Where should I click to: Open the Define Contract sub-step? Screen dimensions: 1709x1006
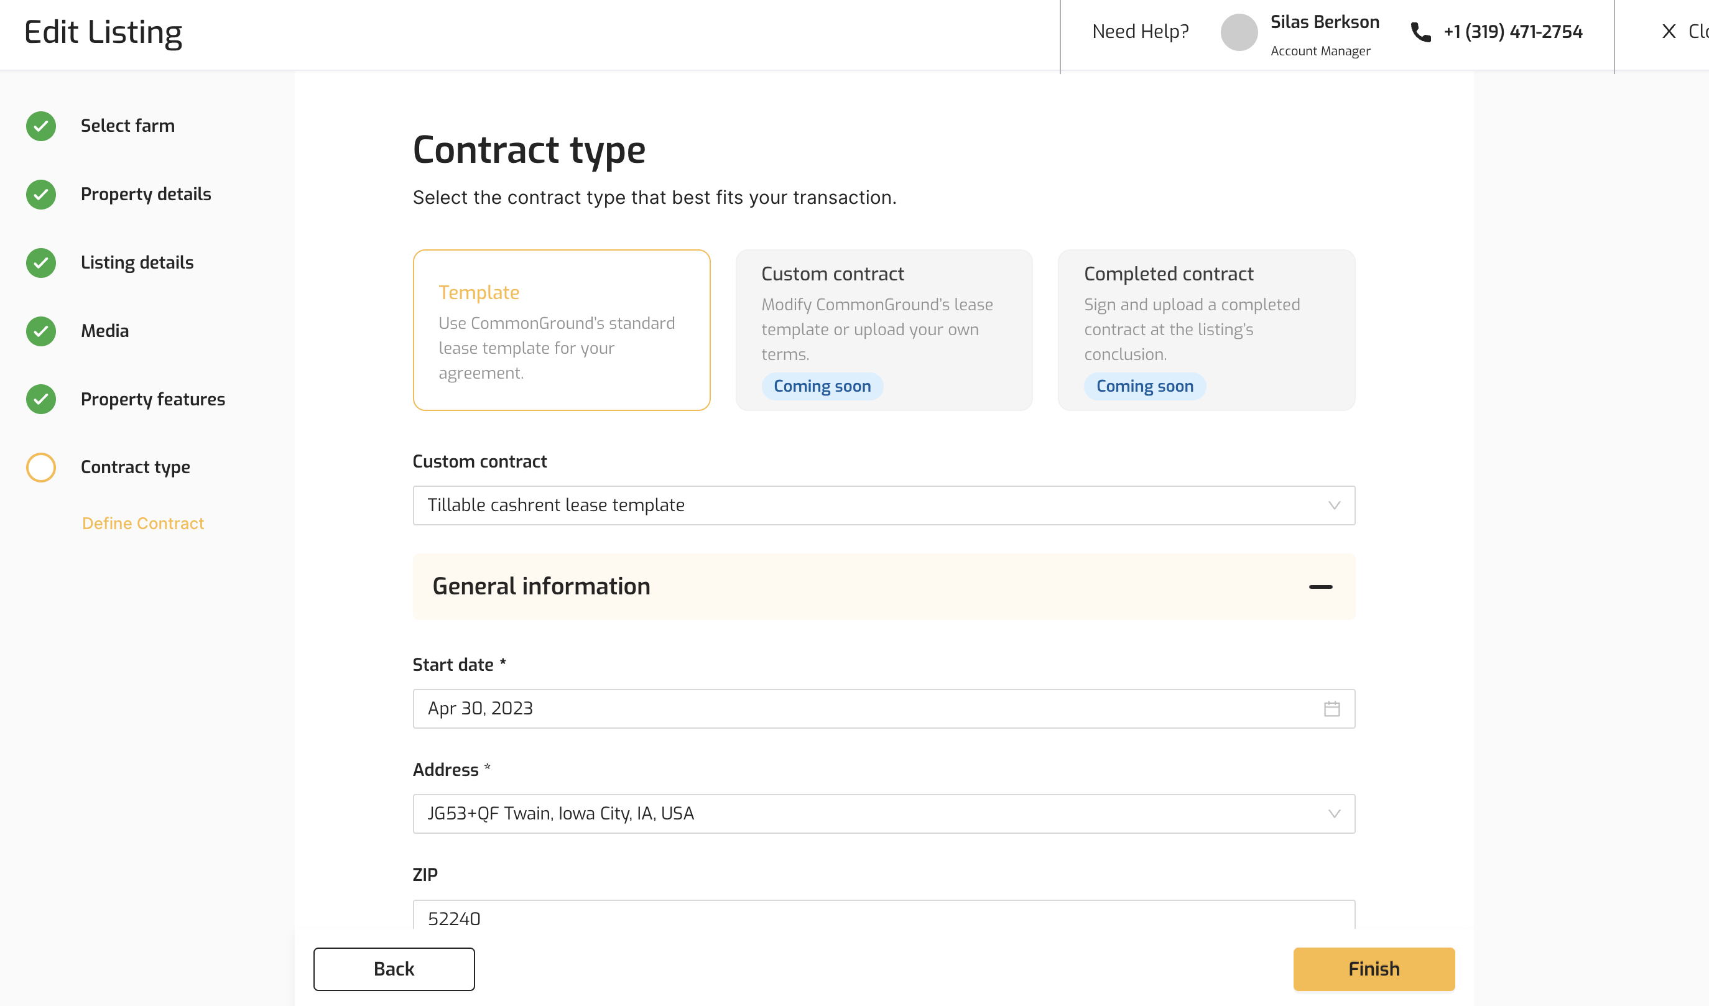pyautogui.click(x=142, y=524)
